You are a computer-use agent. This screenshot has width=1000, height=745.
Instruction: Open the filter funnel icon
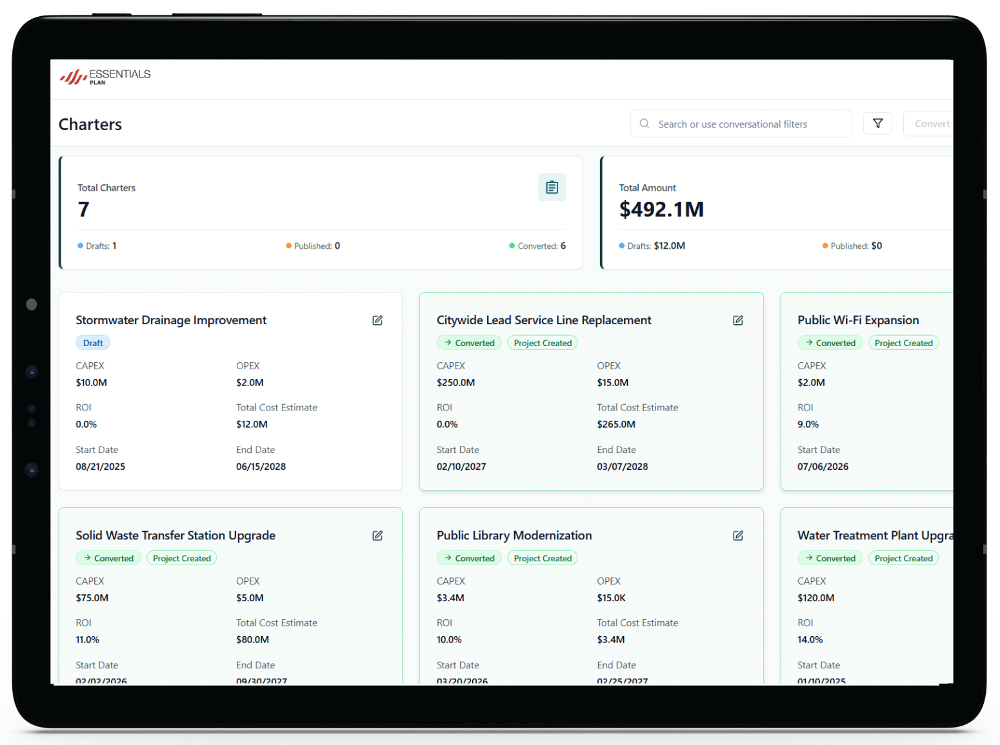(x=877, y=123)
